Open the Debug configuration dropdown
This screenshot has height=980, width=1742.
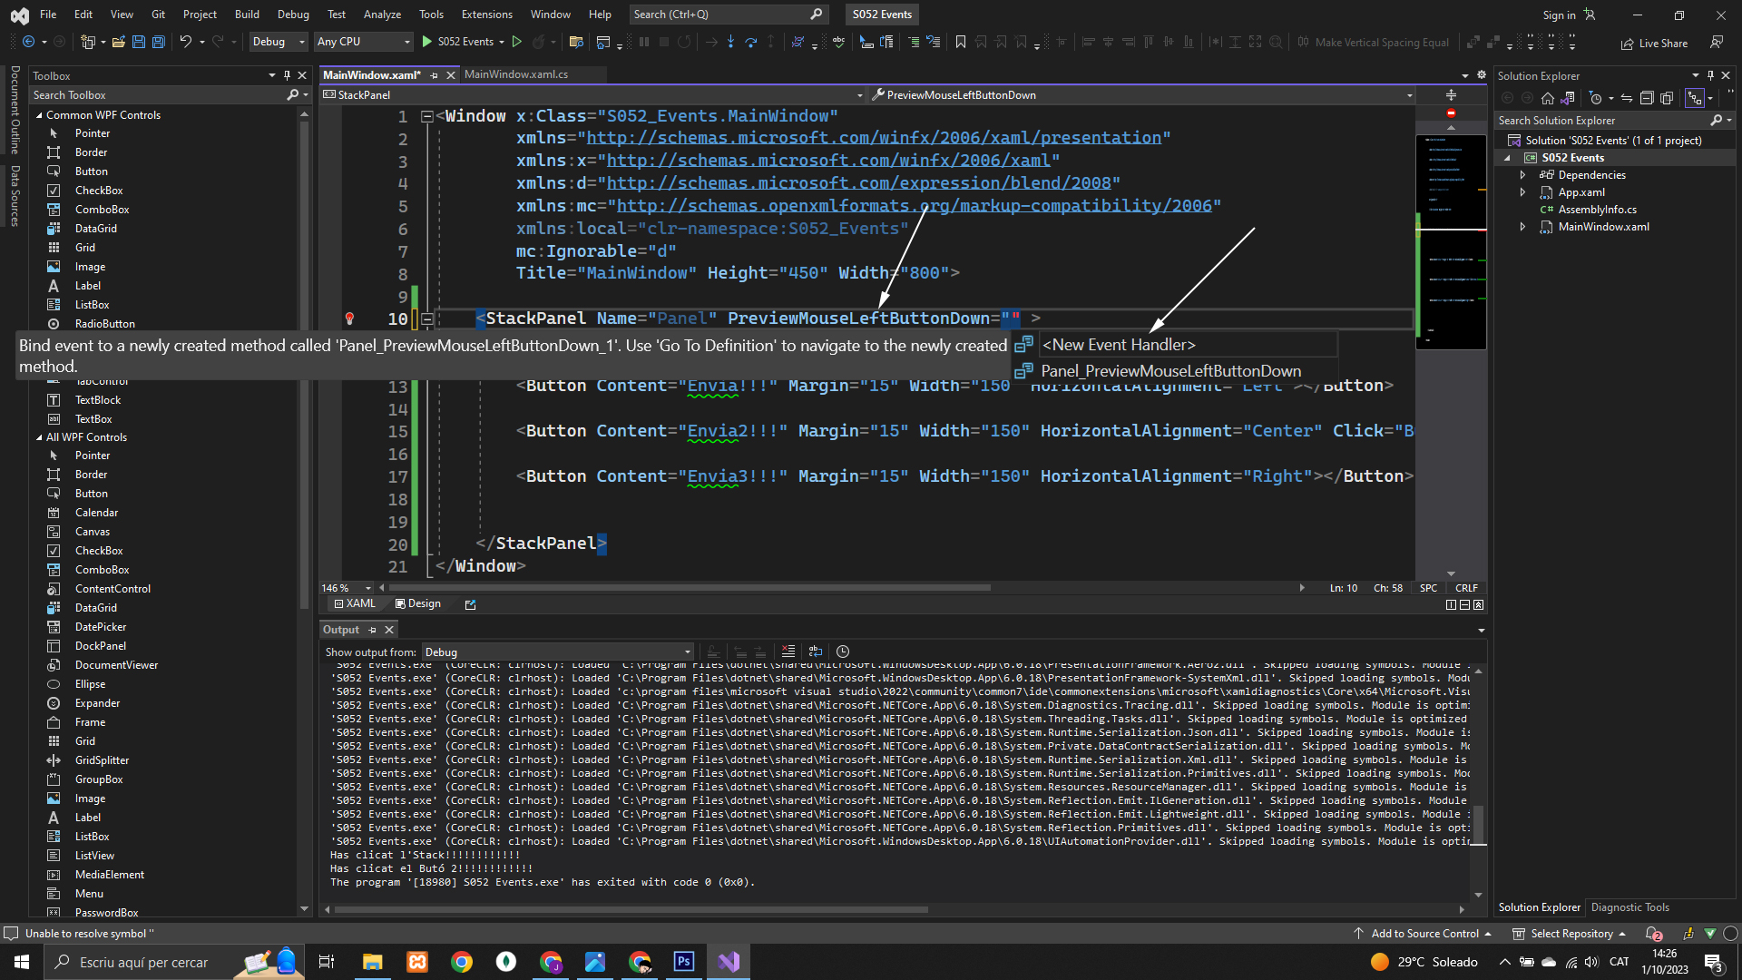pyautogui.click(x=279, y=42)
